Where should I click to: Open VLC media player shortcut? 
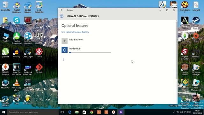[x=17, y=85]
